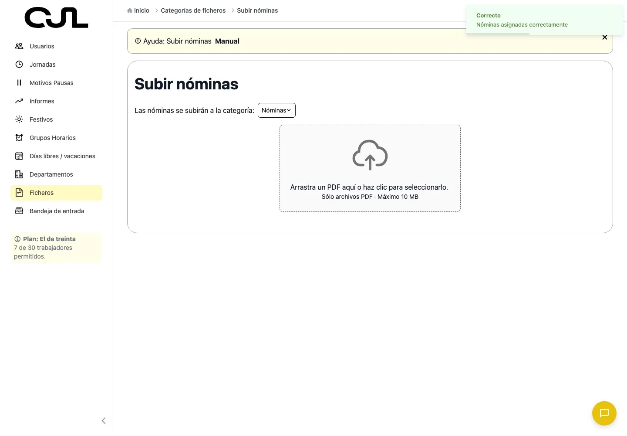Open the Manual help link
This screenshot has height=436, width=627.
tap(227, 41)
